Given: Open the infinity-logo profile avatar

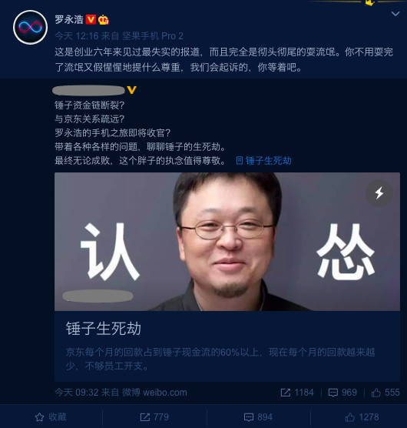Looking at the screenshot, I should [x=30, y=27].
